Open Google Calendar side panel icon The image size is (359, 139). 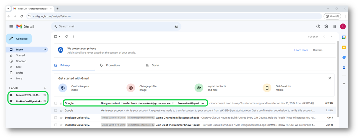344,37
